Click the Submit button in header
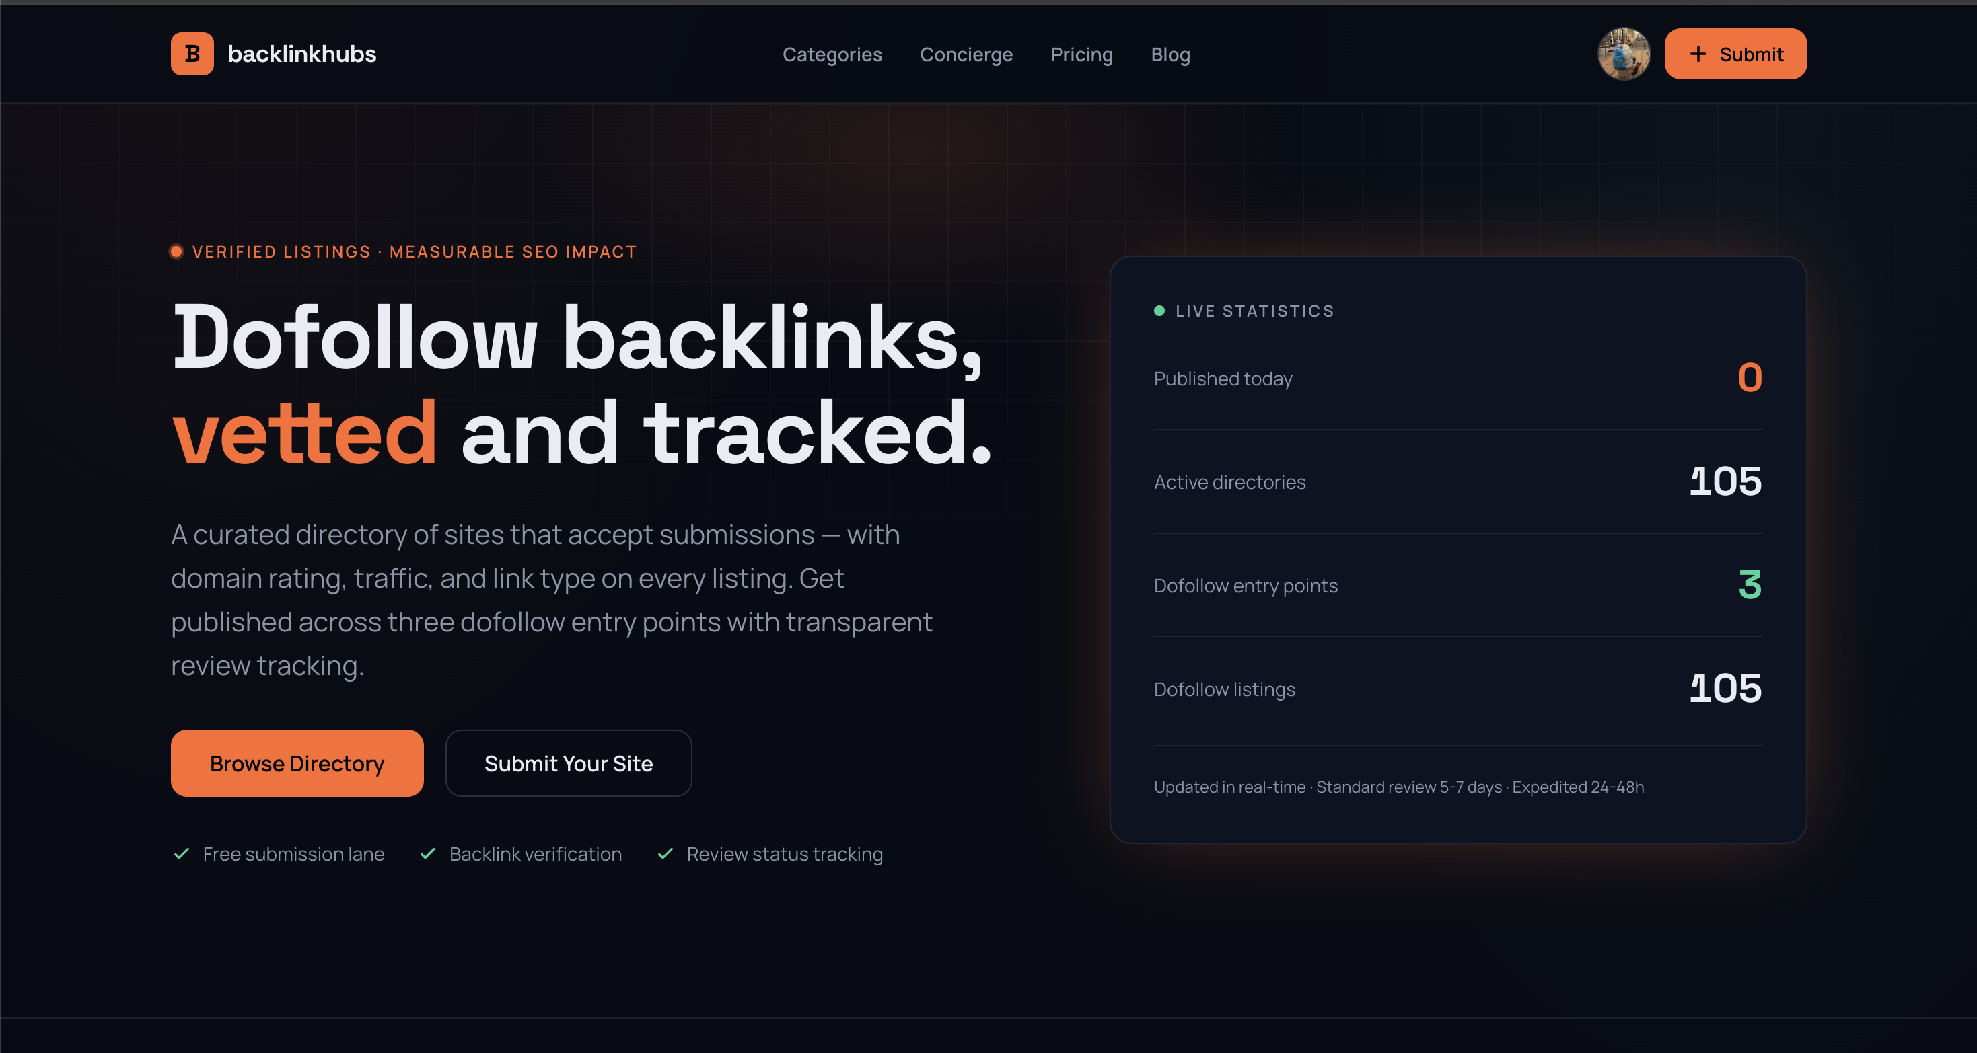Image resolution: width=1977 pixels, height=1053 pixels. pos(1735,54)
